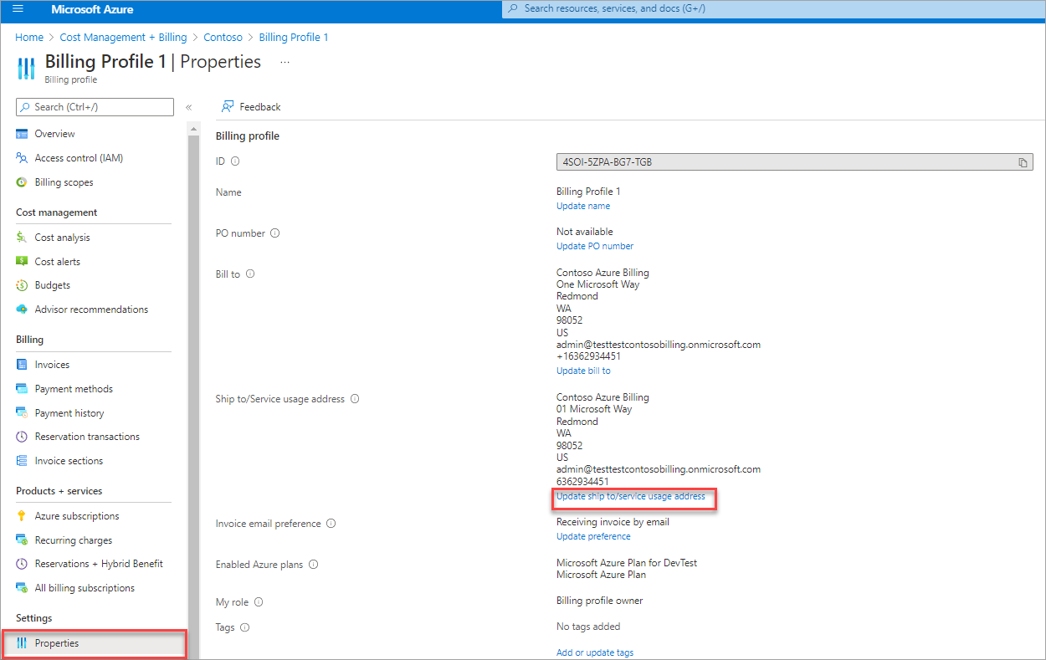Click the info icon beside Tags
1046x660 pixels.
[x=245, y=627]
